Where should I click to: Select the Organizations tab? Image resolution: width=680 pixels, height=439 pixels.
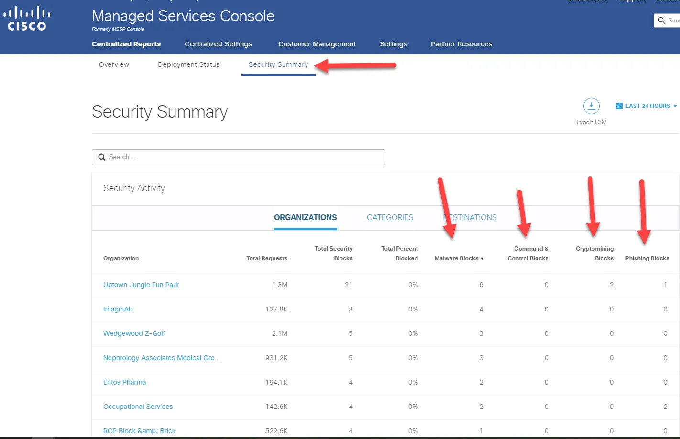[x=306, y=217]
